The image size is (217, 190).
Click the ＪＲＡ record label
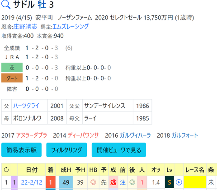12,57
